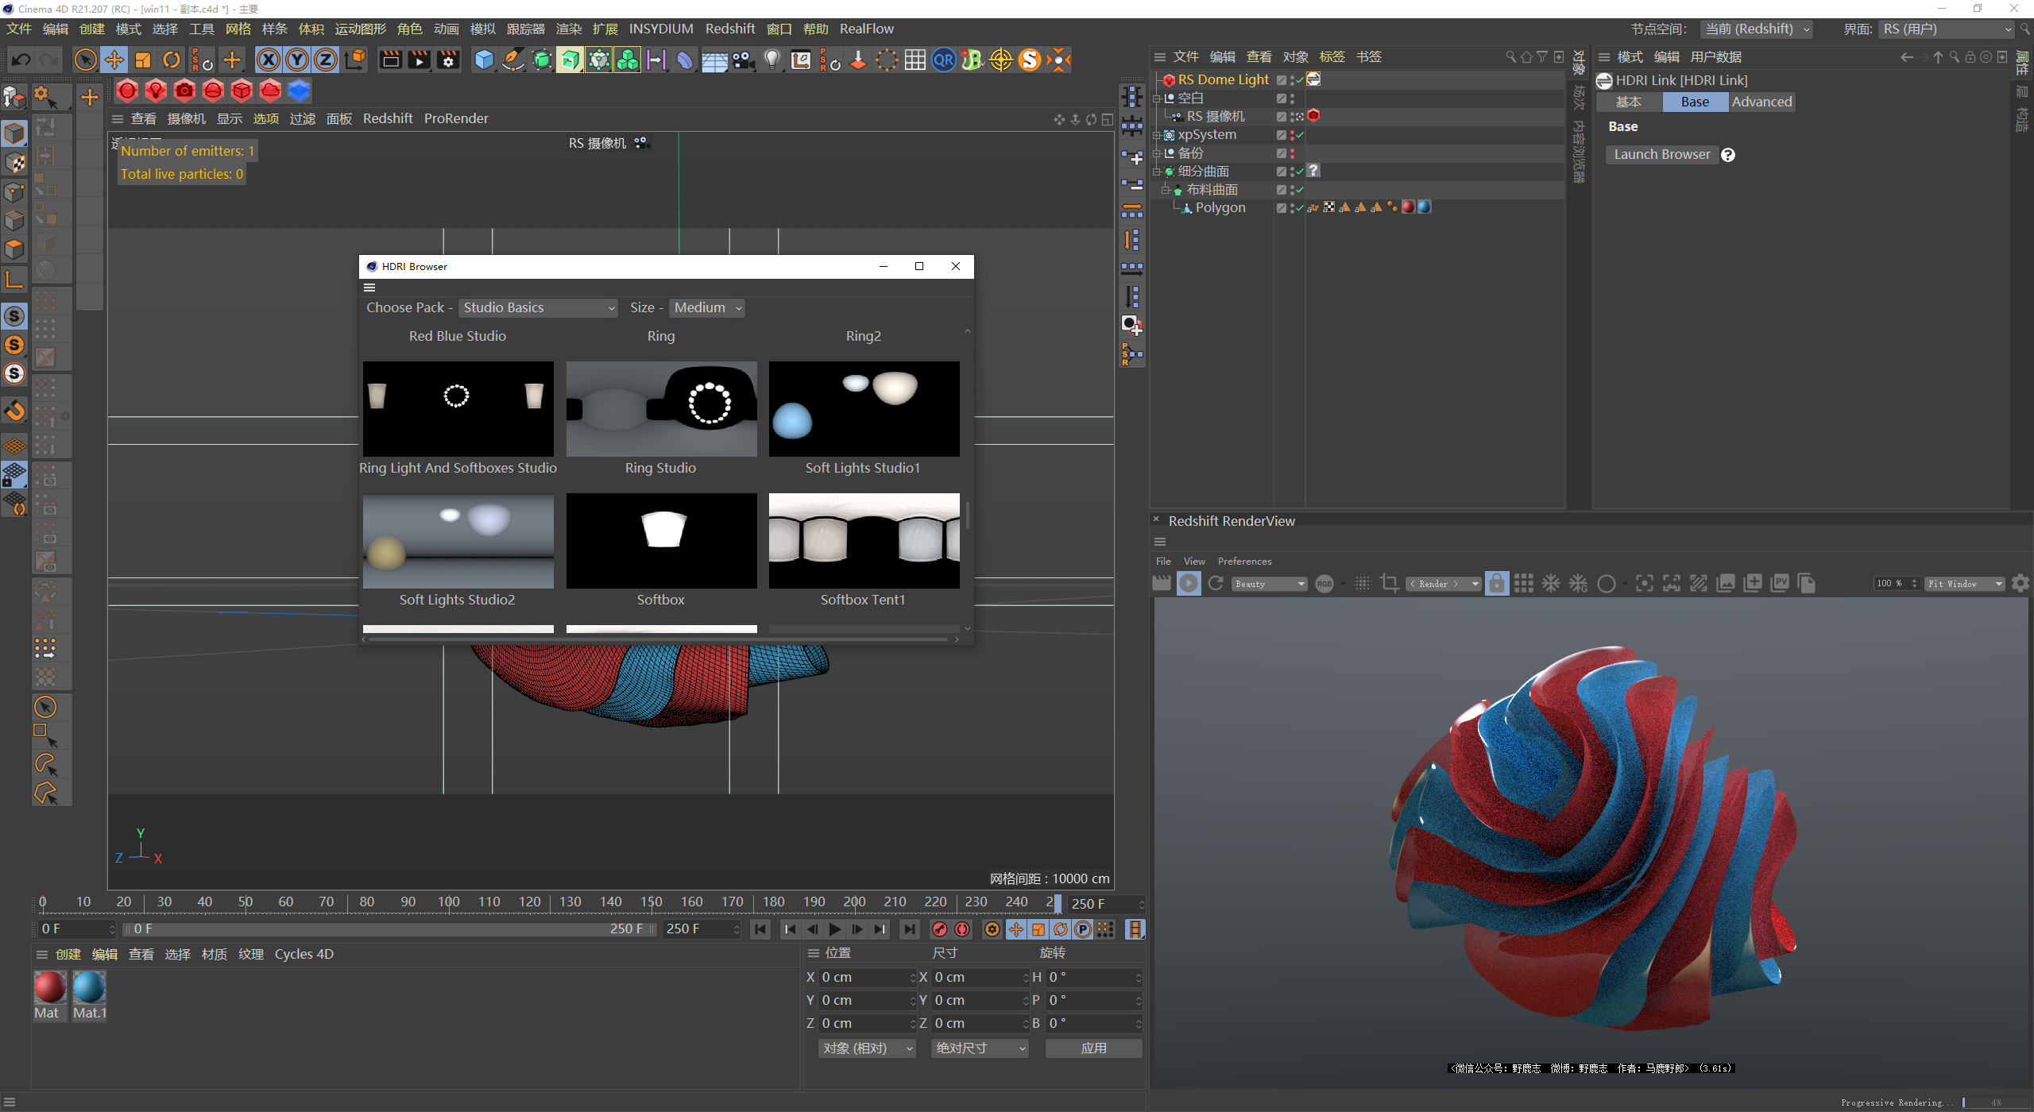Add a Light object via bulb icon

point(772,60)
